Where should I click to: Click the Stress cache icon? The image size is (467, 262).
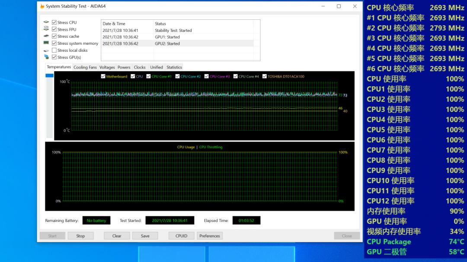click(46, 36)
